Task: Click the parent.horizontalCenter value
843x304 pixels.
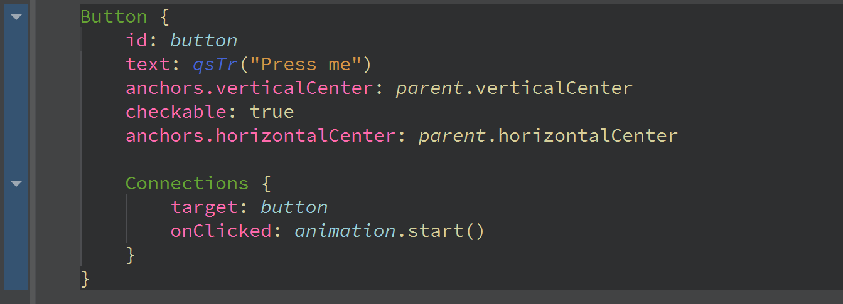Action: pyautogui.click(x=547, y=136)
